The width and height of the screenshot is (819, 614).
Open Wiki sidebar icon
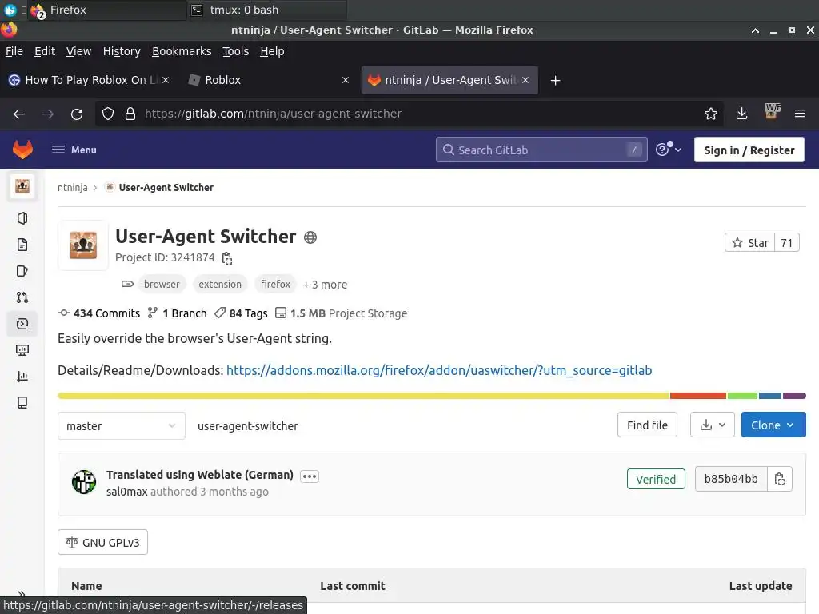pyautogui.click(x=22, y=403)
